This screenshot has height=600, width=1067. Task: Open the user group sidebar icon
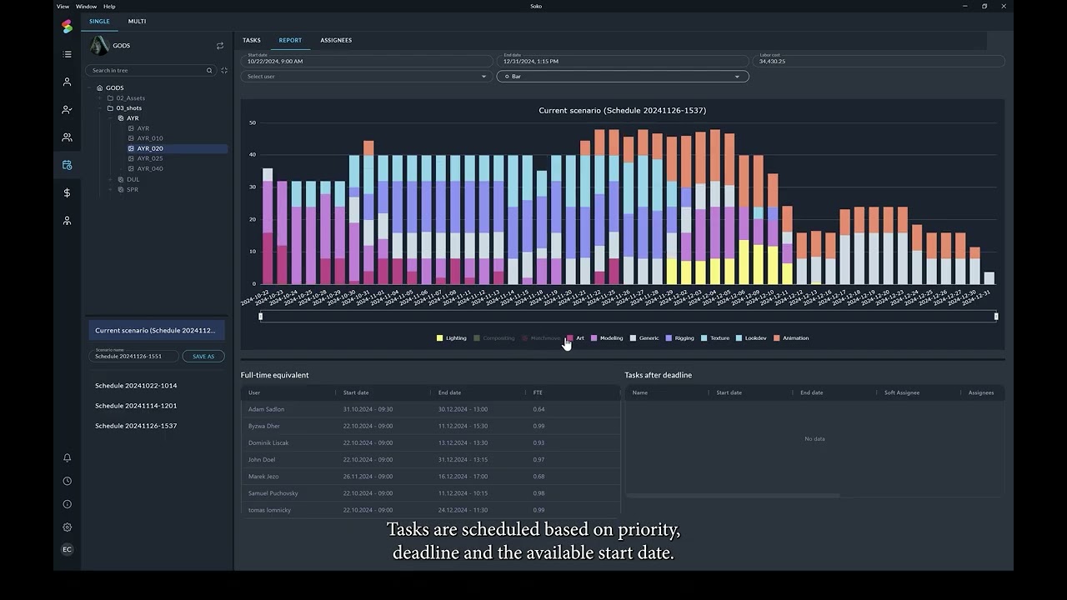click(67, 137)
